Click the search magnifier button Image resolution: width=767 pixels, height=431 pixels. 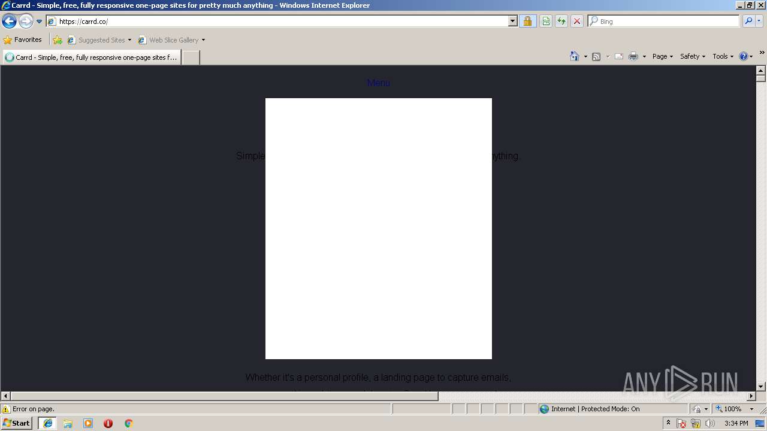pos(748,21)
